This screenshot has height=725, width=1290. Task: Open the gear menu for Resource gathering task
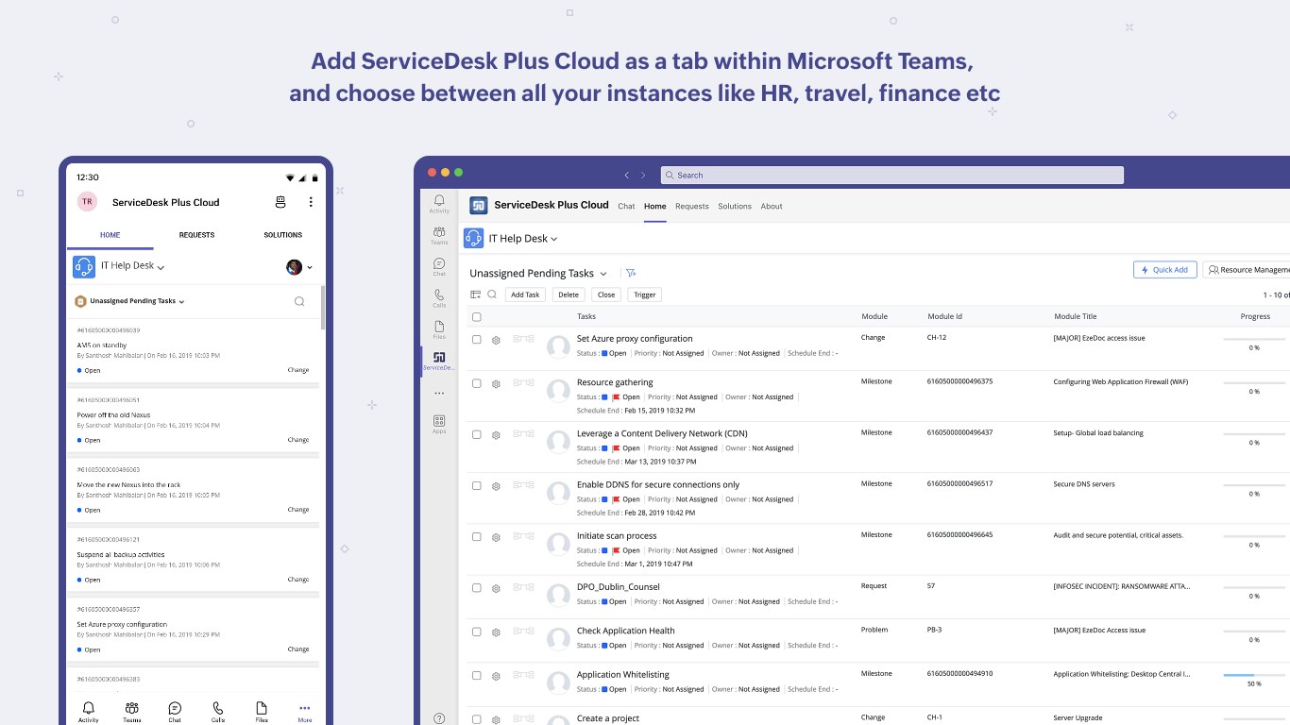[x=496, y=384]
